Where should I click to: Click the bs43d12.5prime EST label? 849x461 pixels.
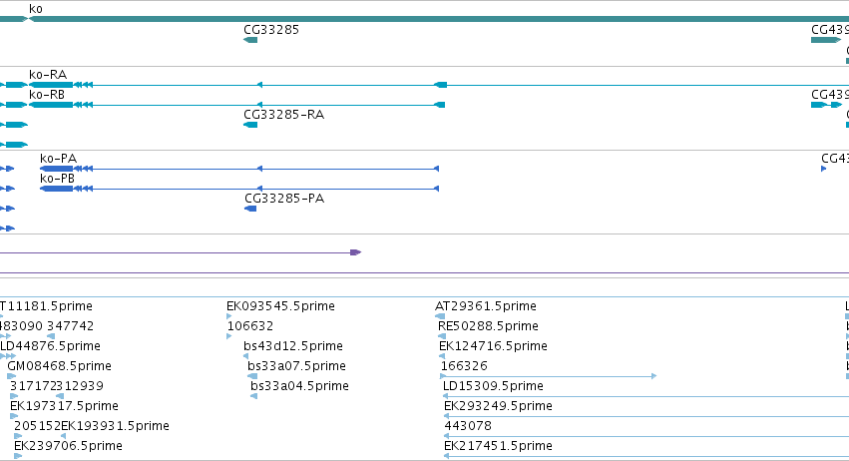pyautogui.click(x=293, y=346)
